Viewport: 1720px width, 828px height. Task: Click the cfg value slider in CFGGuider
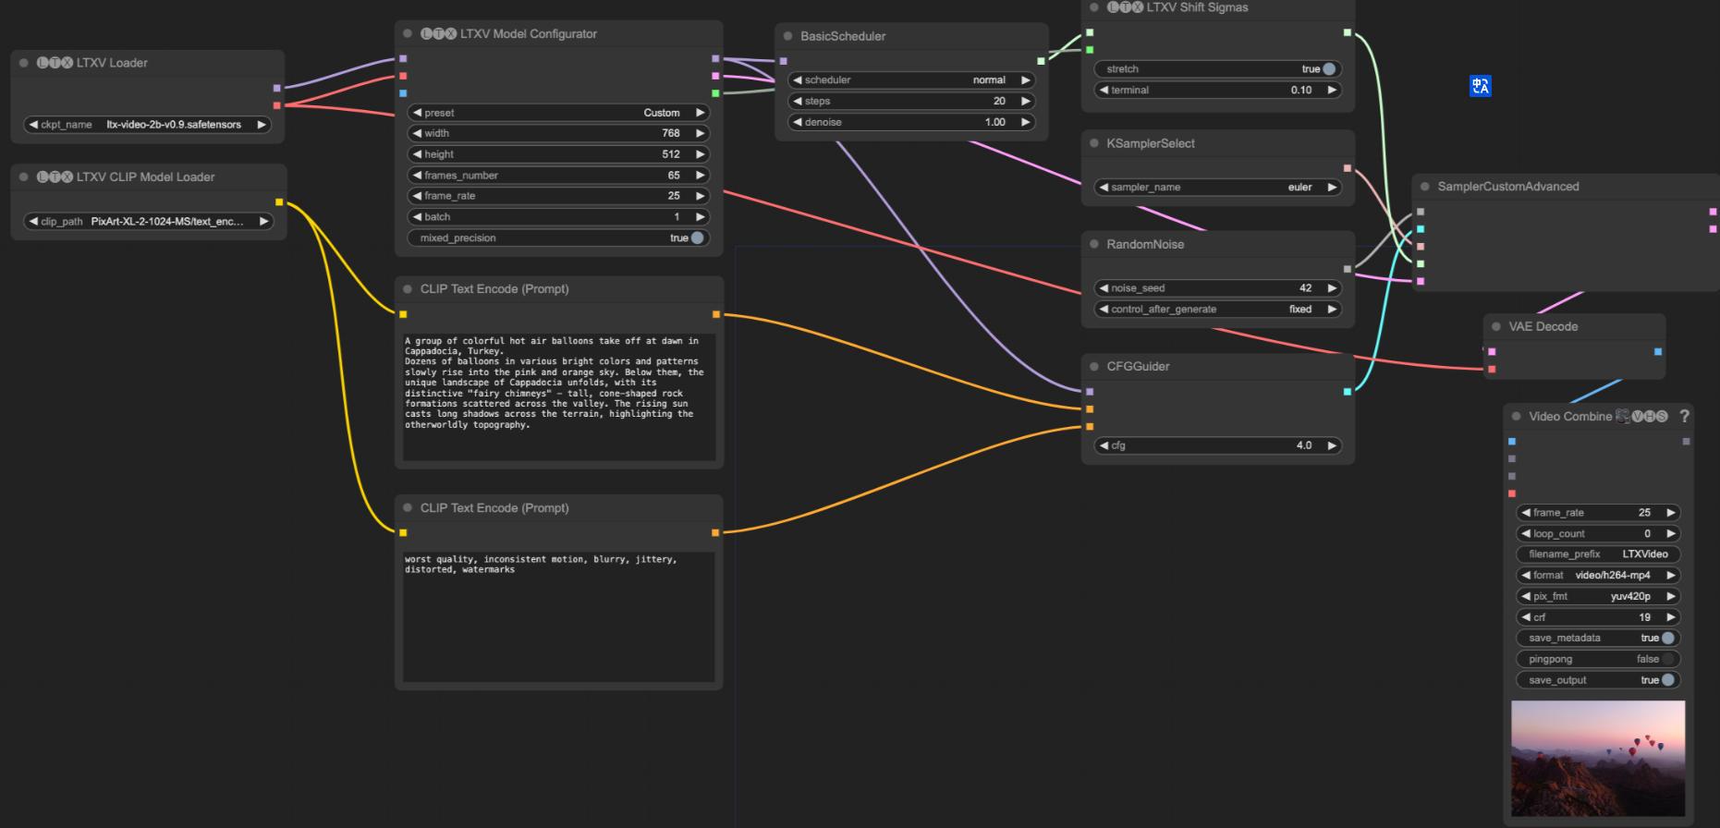(x=1217, y=445)
